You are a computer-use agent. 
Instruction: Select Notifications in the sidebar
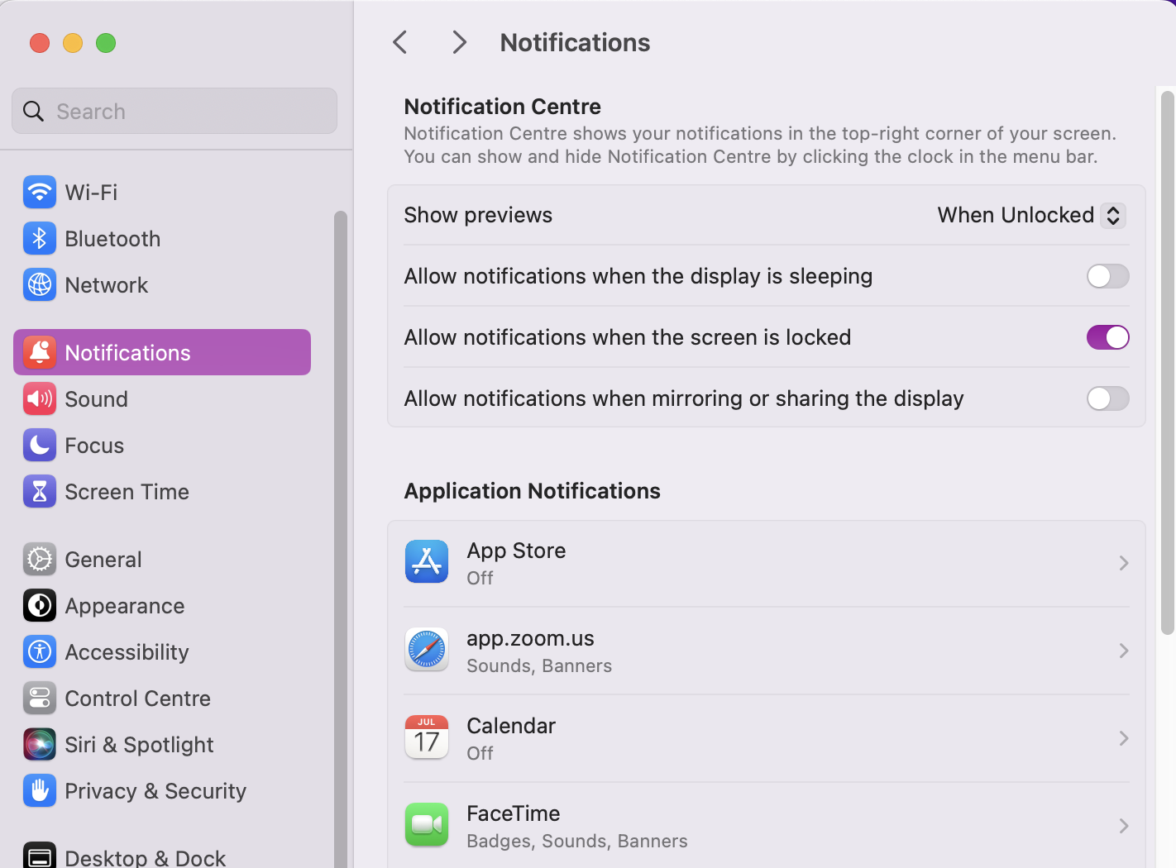coord(127,352)
